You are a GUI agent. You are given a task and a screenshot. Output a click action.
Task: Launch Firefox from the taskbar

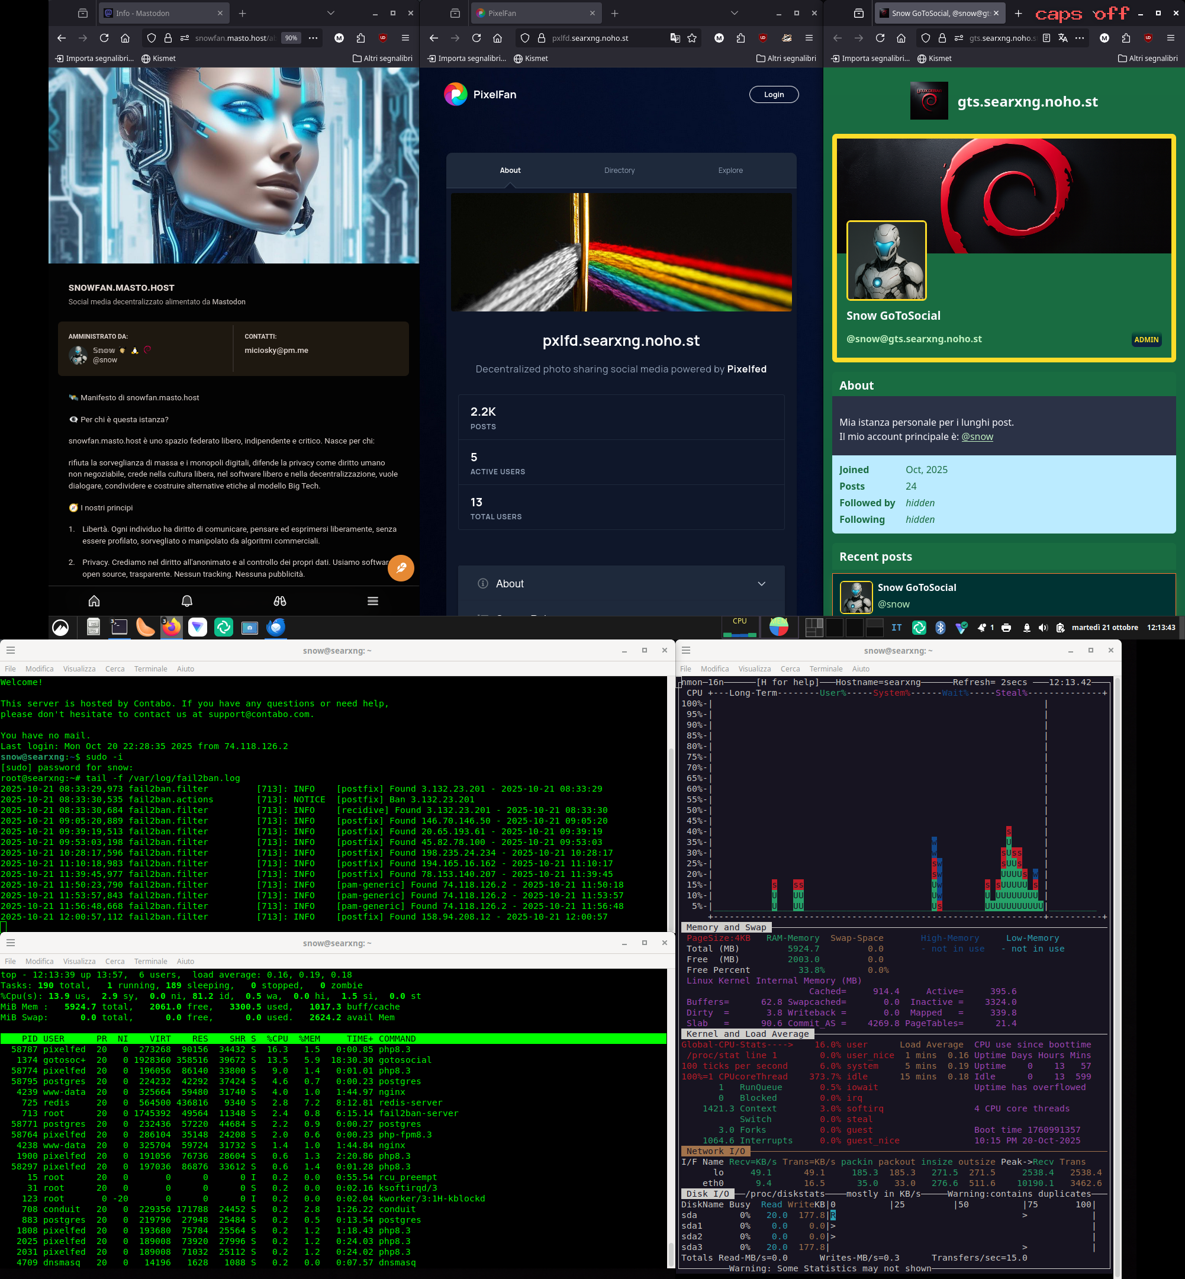pyautogui.click(x=171, y=627)
